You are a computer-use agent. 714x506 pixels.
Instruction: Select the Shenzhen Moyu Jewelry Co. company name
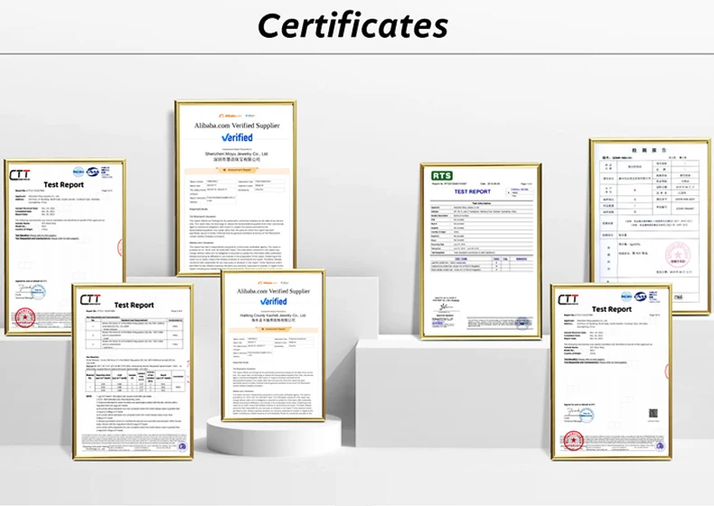(x=235, y=154)
